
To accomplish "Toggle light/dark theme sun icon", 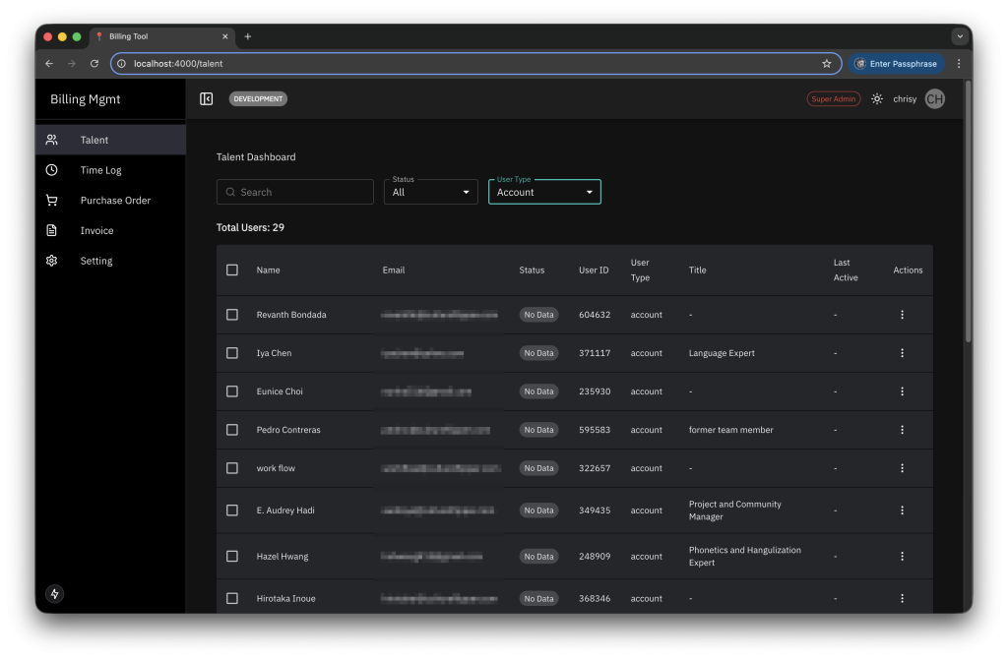I will (x=877, y=99).
